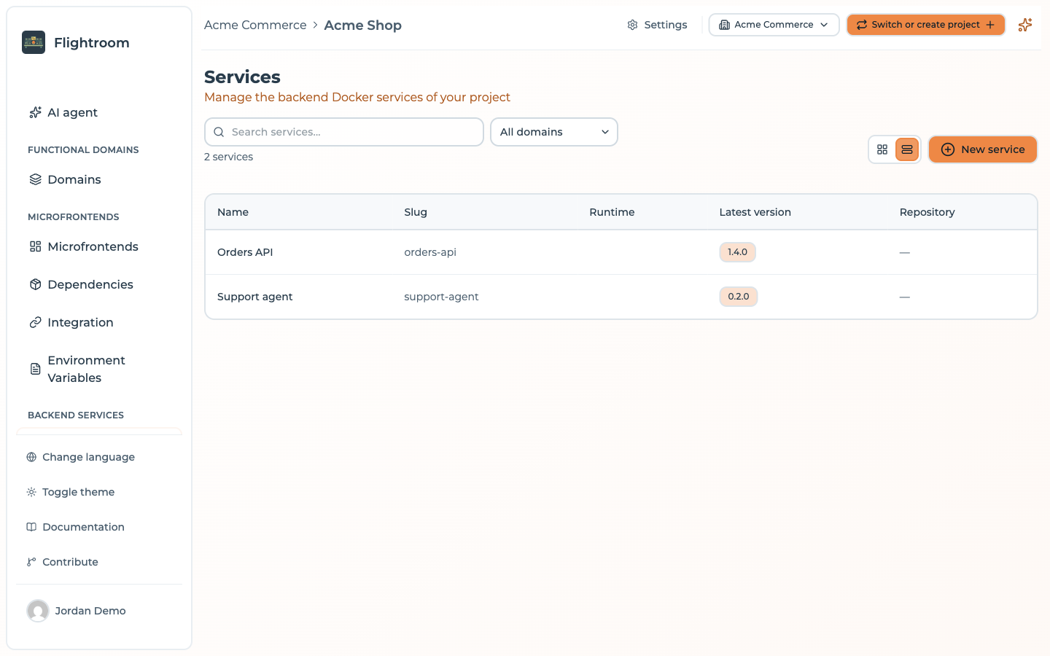Viewport: 1050px width, 656px height.
Task: Expand the All domains filter dropdown
Action: click(554, 132)
